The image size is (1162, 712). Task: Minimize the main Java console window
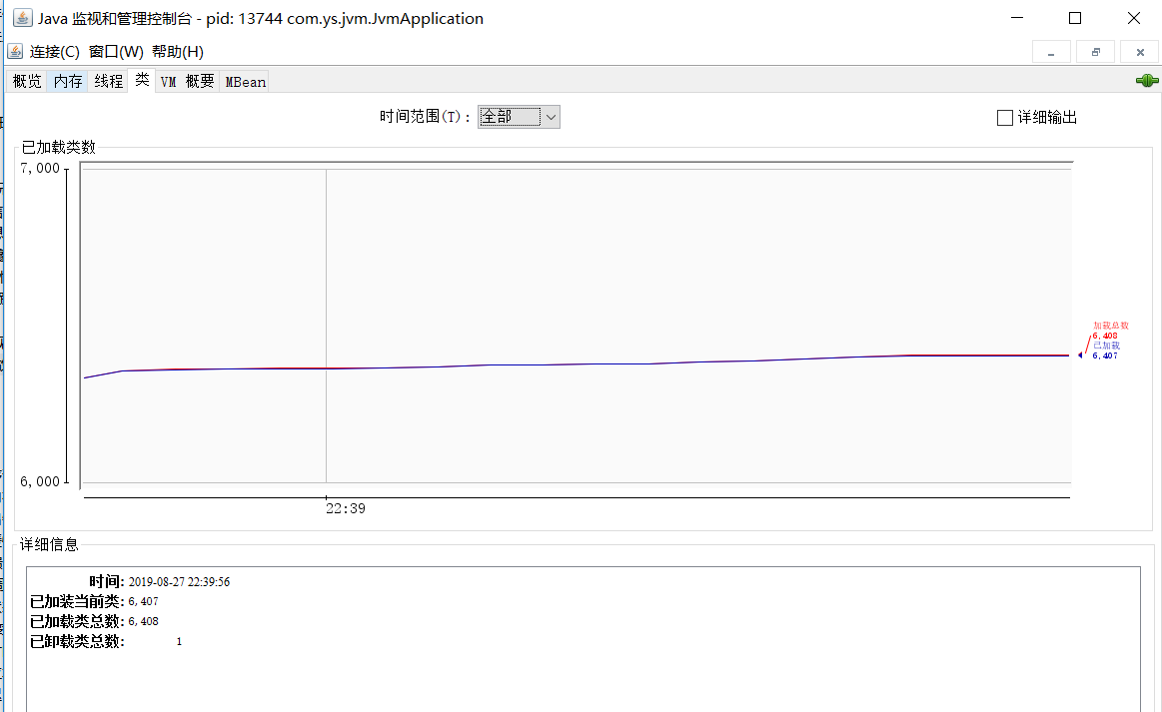click(1017, 18)
